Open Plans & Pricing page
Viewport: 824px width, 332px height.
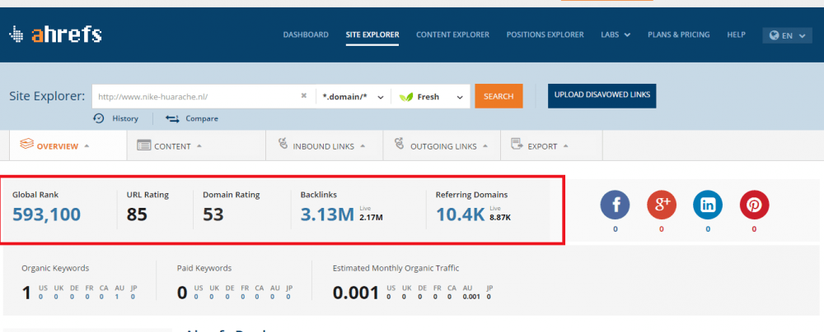[x=678, y=35]
